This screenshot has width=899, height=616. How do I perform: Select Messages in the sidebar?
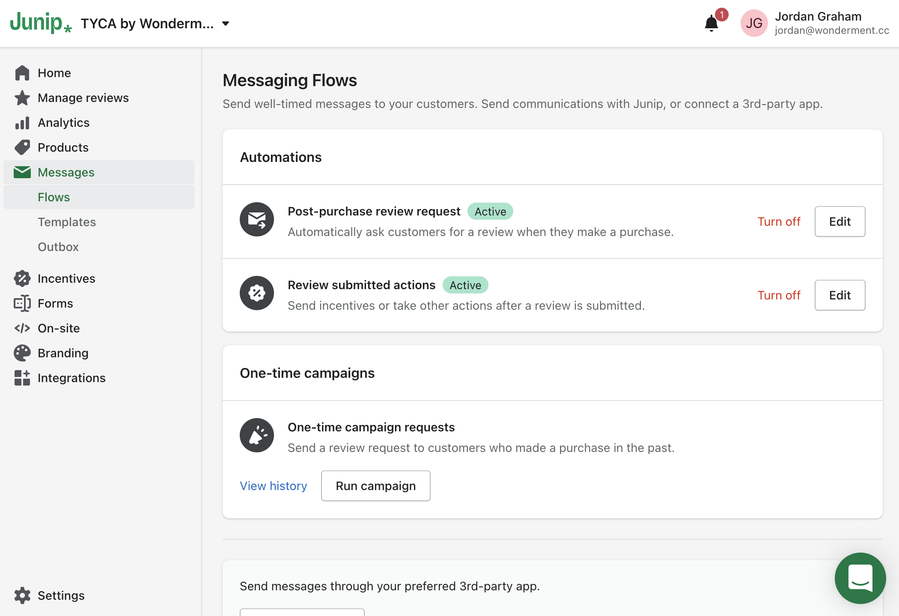99,172
